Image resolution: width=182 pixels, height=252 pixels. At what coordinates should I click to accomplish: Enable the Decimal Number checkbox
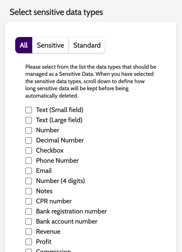(29, 140)
